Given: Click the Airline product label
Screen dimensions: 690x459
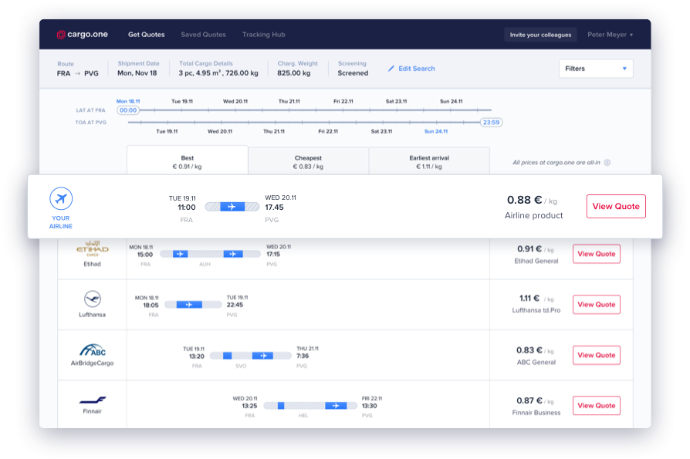Looking at the screenshot, I should (x=534, y=215).
